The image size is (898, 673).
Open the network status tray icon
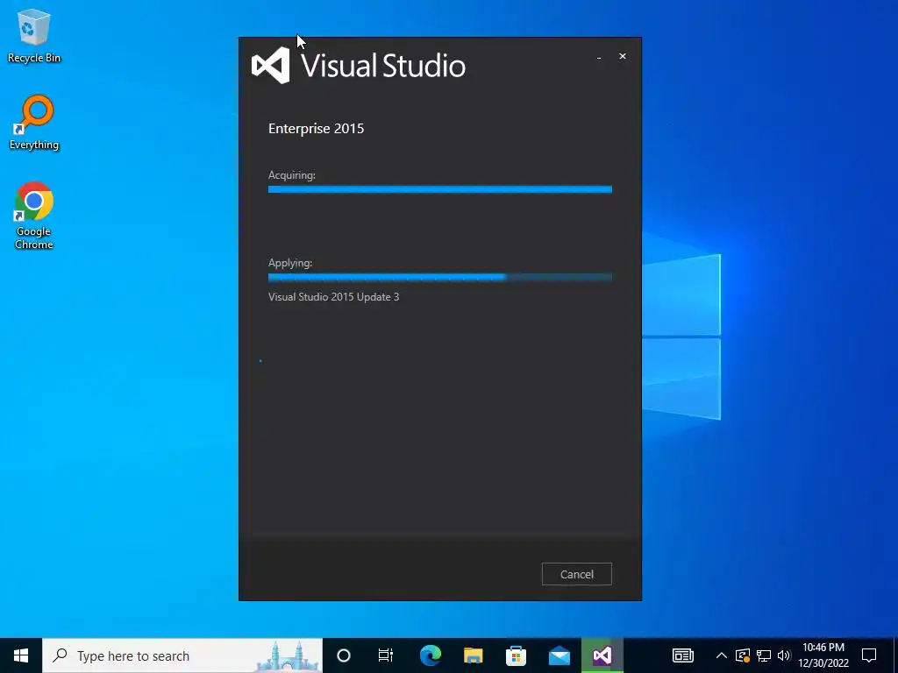coord(764,655)
